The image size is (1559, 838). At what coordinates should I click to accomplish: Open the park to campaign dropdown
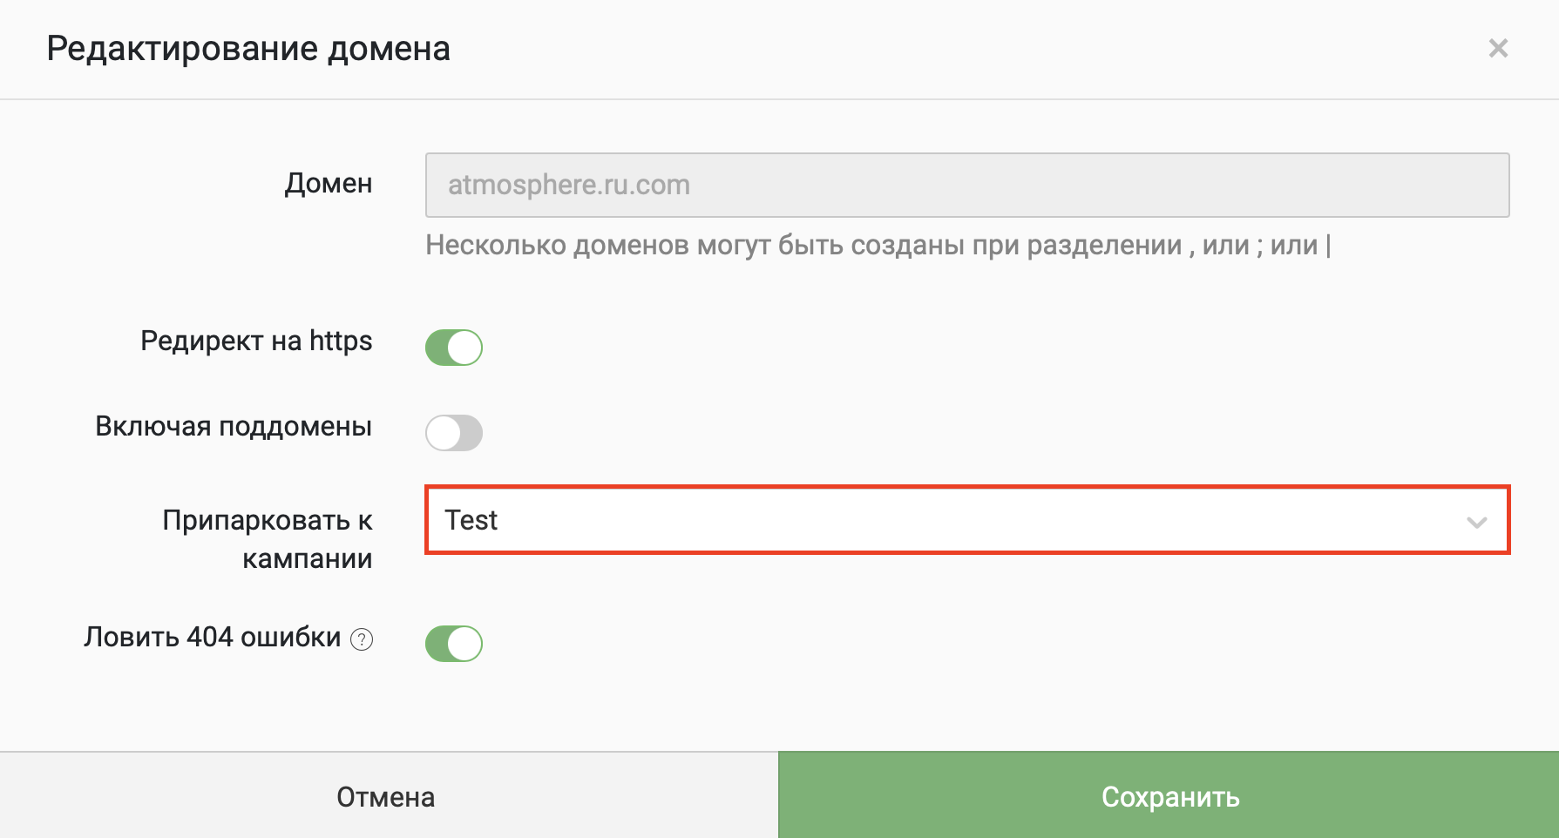pos(967,520)
